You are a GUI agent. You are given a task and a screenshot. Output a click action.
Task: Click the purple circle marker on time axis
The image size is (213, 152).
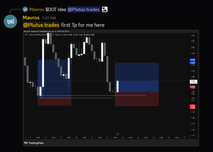(x=117, y=134)
